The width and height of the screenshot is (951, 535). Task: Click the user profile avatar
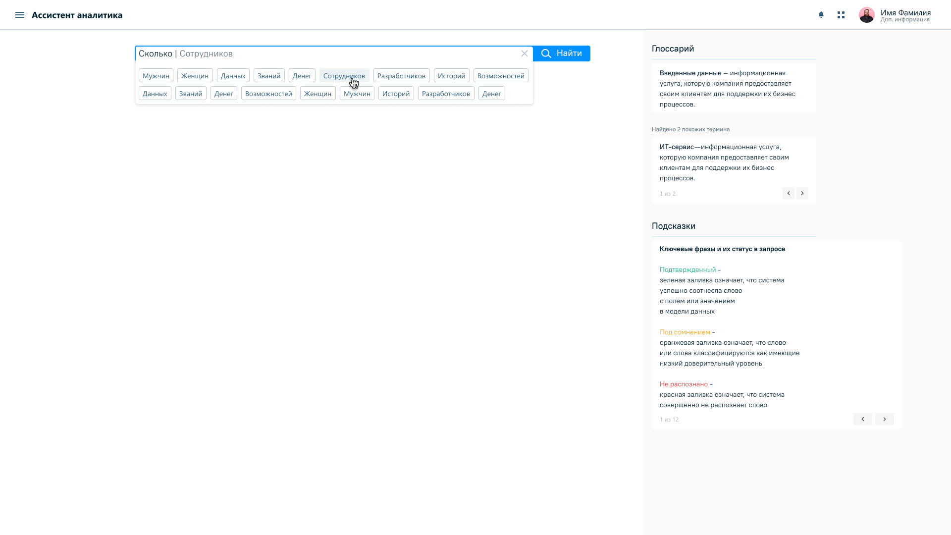tap(866, 15)
